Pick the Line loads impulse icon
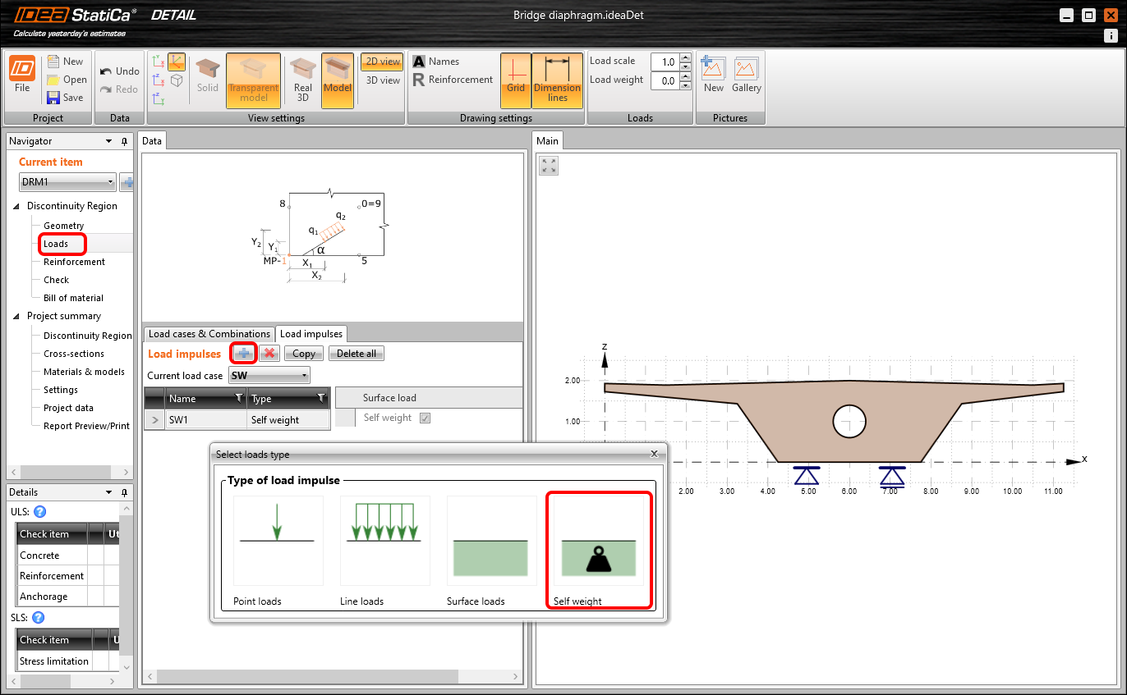The width and height of the screenshot is (1127, 695). point(384,542)
